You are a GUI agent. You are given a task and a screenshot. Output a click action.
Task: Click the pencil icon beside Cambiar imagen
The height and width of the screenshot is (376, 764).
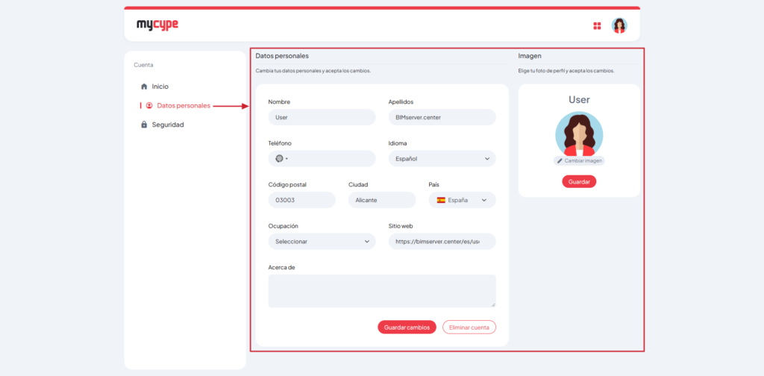coord(560,160)
